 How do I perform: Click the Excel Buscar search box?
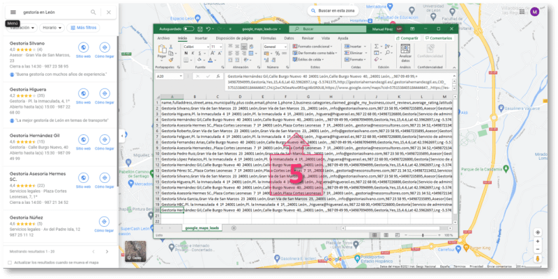pos(327,29)
